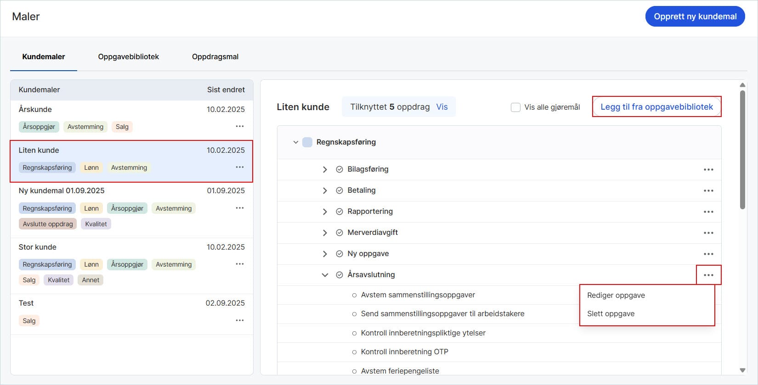This screenshot has height=385, width=758.
Task: Collapse the Årsavslutning task row
Action: click(x=325, y=275)
